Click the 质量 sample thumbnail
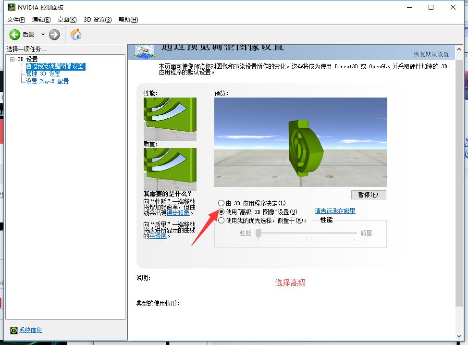 point(170,169)
